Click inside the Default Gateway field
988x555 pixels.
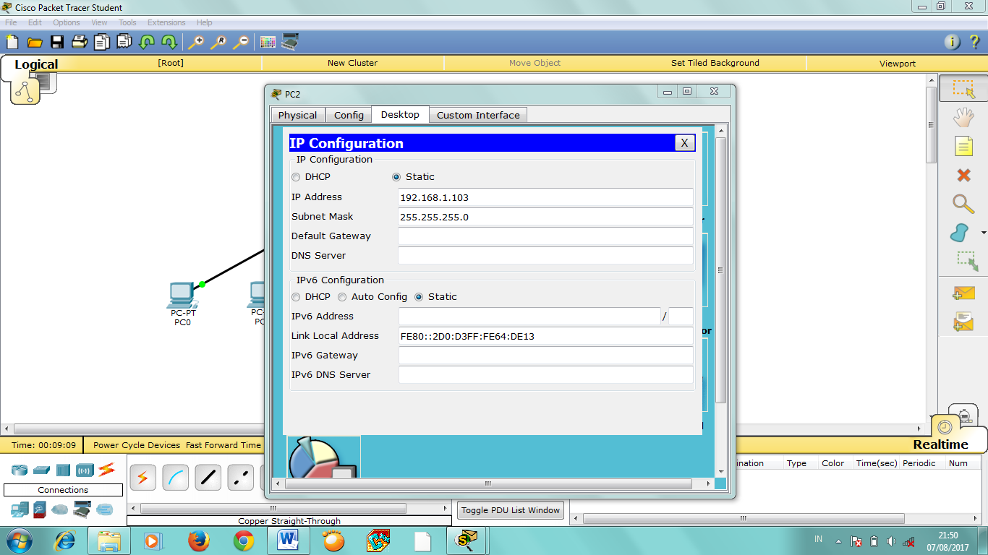click(x=545, y=236)
